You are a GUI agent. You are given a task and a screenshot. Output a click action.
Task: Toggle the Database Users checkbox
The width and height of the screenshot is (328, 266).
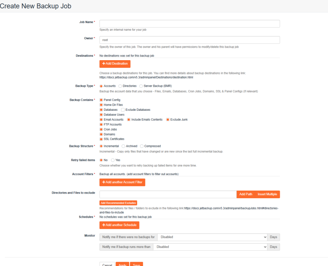(101, 115)
